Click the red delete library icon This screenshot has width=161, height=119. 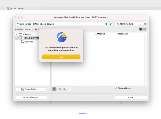coord(69,89)
